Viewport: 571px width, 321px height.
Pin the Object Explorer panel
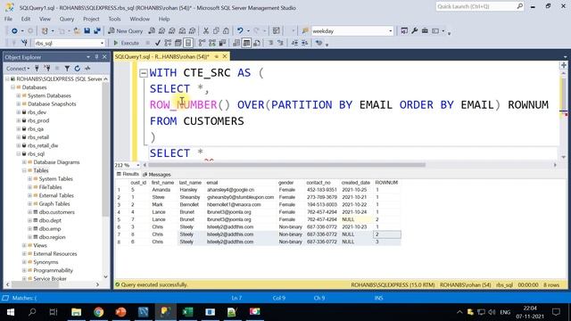tap(96, 57)
